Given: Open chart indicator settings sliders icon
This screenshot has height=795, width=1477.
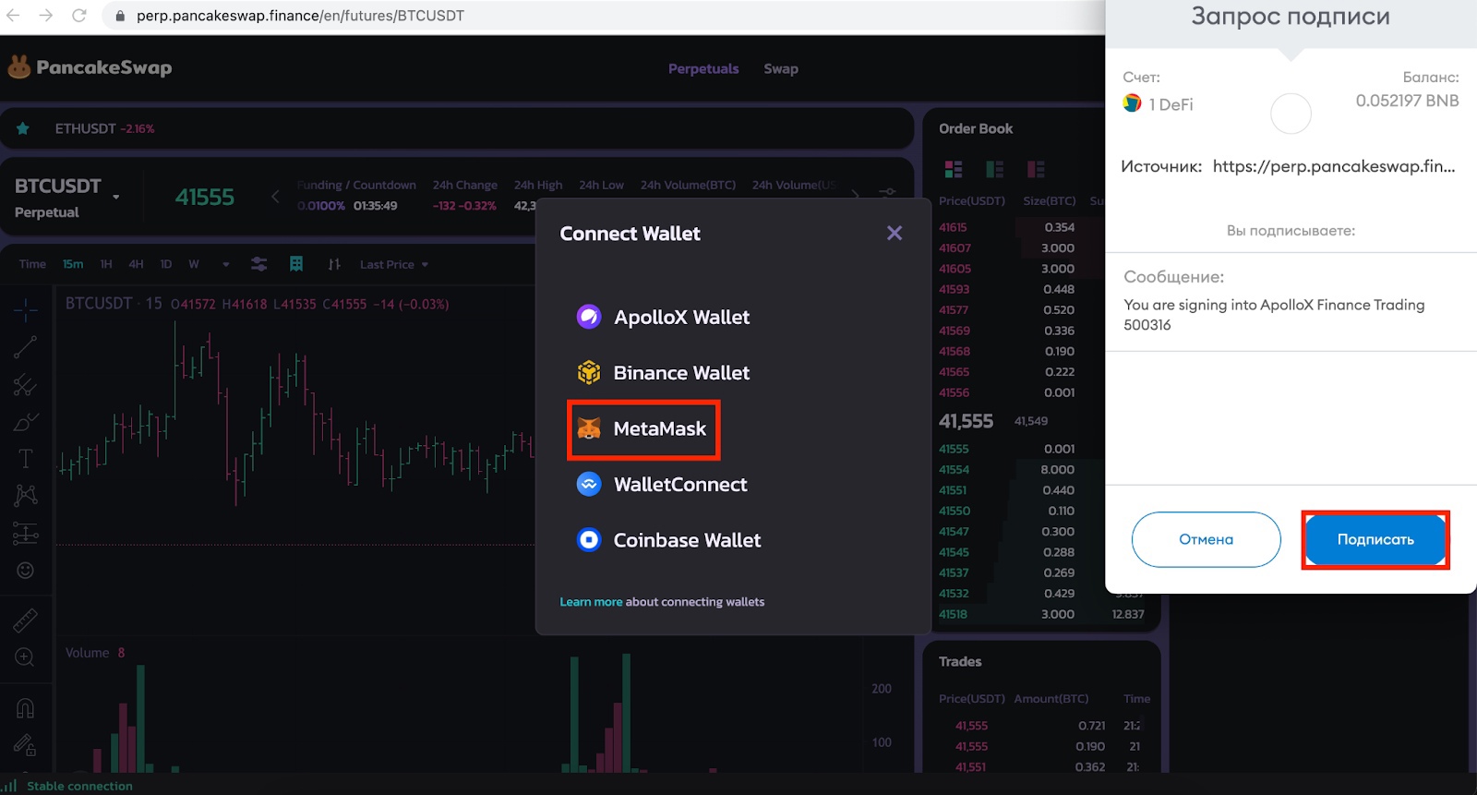Looking at the screenshot, I should pos(259,264).
